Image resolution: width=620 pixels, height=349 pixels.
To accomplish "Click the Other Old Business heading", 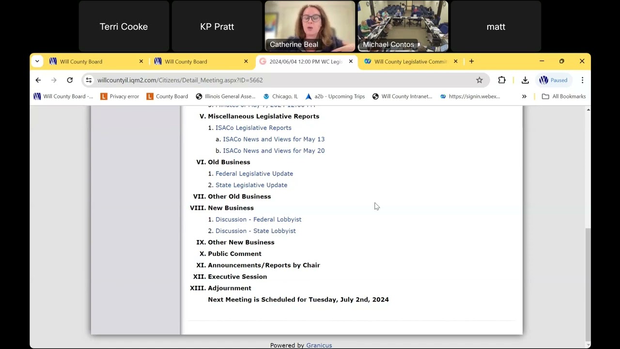I will 239,196.
